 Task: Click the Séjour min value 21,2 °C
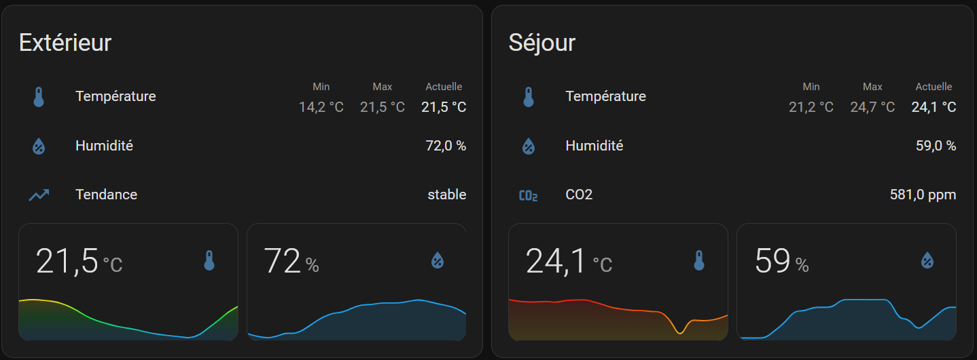tap(811, 107)
